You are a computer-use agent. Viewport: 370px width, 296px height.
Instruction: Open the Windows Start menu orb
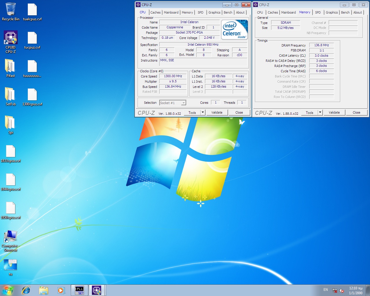pos(8,290)
